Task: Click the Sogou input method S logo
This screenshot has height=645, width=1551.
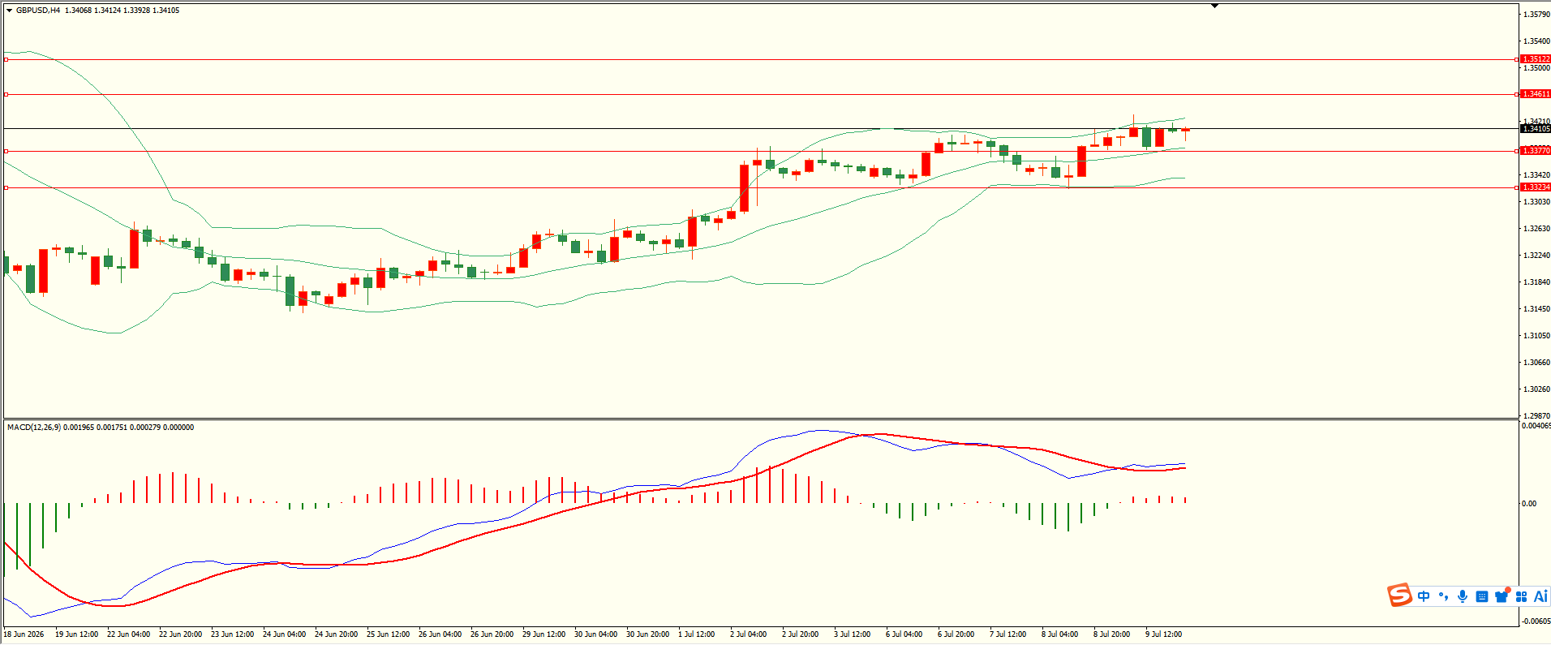Action: 1399,596
